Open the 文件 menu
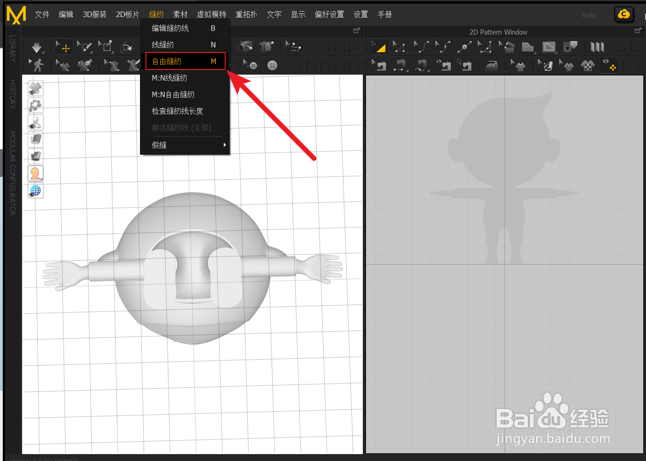646x461 pixels. 42,14
